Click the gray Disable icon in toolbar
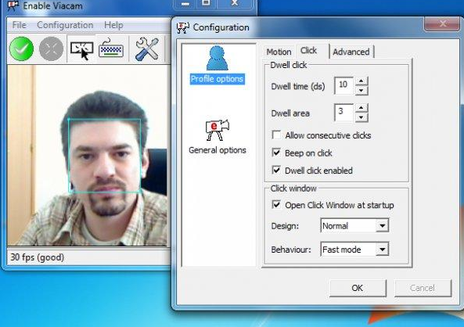 pos(51,49)
